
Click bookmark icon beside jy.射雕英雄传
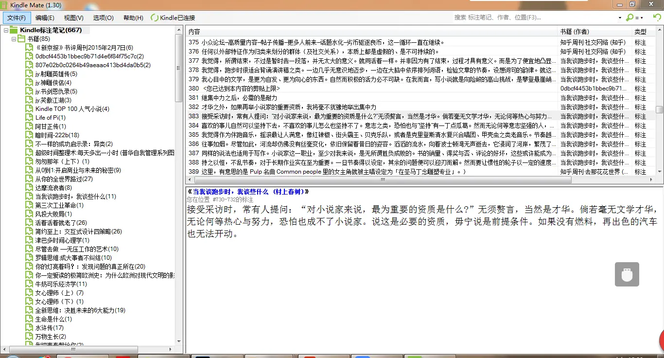[30, 74]
